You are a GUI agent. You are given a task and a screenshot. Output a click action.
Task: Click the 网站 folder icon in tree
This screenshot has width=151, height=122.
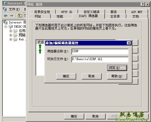(15, 35)
